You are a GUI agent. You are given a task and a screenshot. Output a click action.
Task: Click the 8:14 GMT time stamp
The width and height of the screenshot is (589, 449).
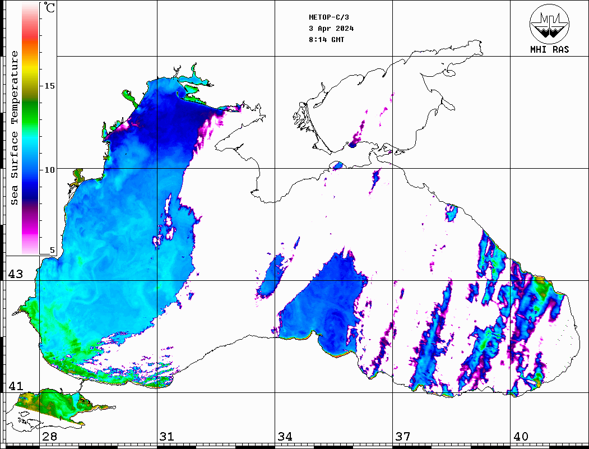327,40
